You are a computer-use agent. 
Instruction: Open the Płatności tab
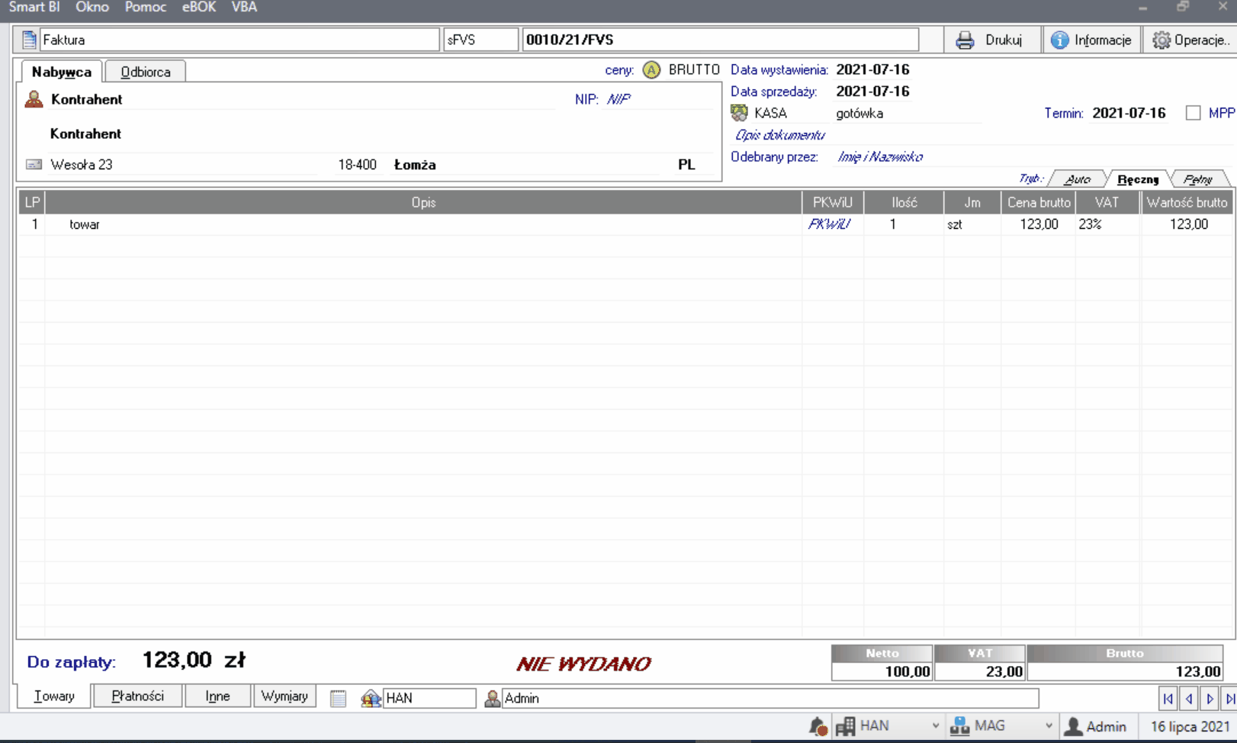tap(137, 696)
